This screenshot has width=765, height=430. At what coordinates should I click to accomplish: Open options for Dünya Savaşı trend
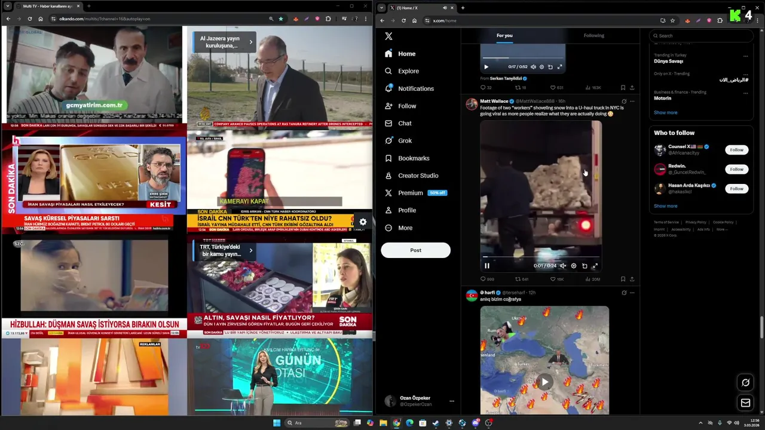pyautogui.click(x=745, y=56)
